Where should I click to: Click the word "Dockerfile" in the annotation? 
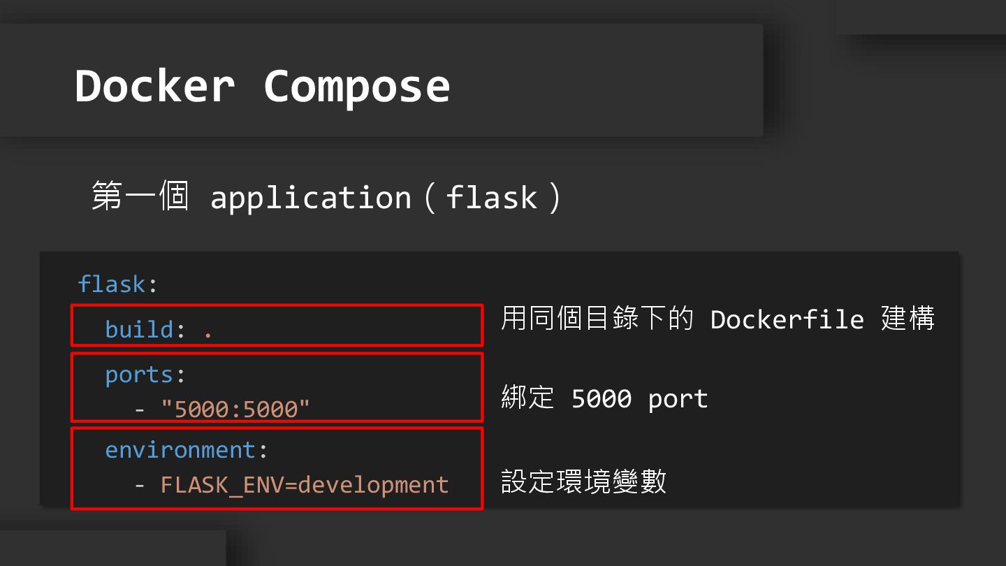point(787,319)
